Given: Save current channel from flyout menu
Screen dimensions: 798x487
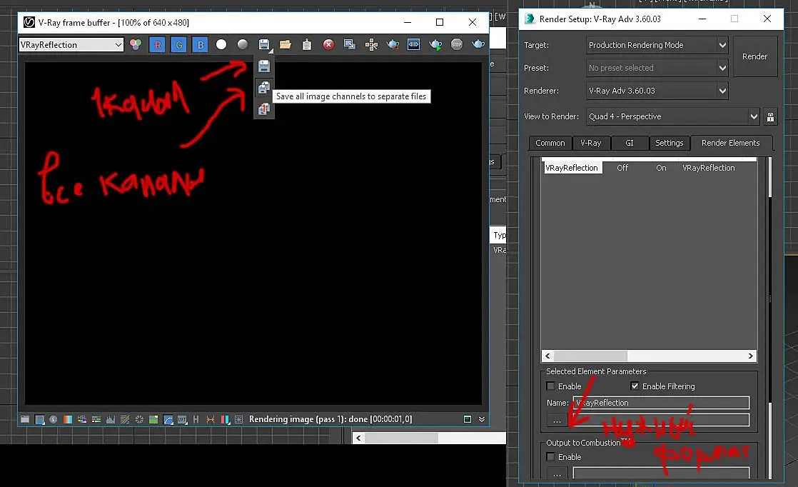Looking at the screenshot, I should [263, 66].
